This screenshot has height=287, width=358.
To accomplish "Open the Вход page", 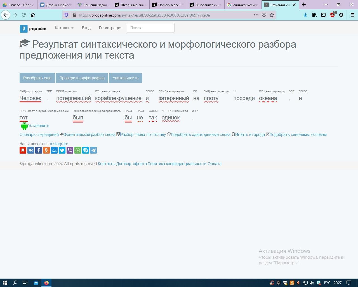I will click(x=86, y=28).
